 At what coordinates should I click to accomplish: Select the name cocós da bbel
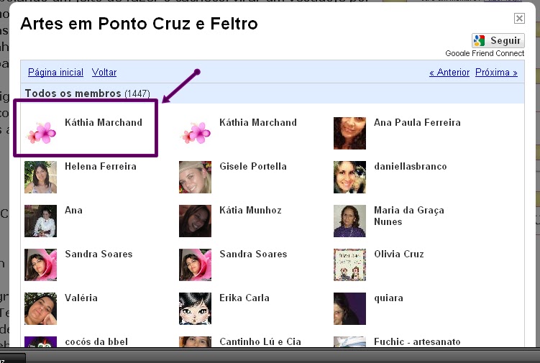96,341
